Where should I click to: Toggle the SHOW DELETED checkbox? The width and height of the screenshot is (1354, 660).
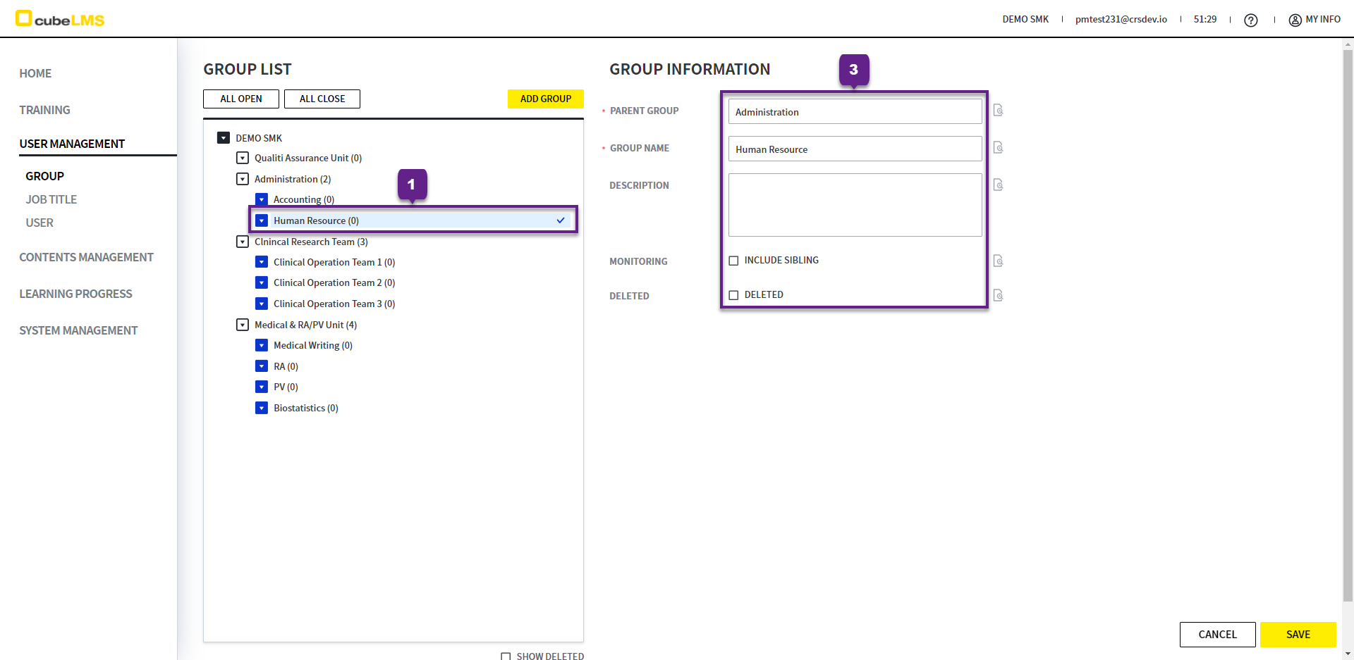click(506, 656)
